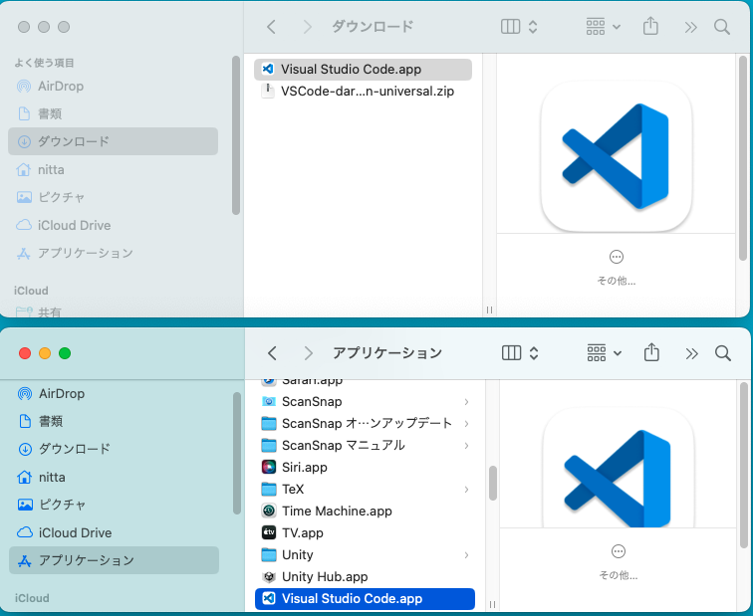Click the Siri.app icon in the list

[268, 467]
